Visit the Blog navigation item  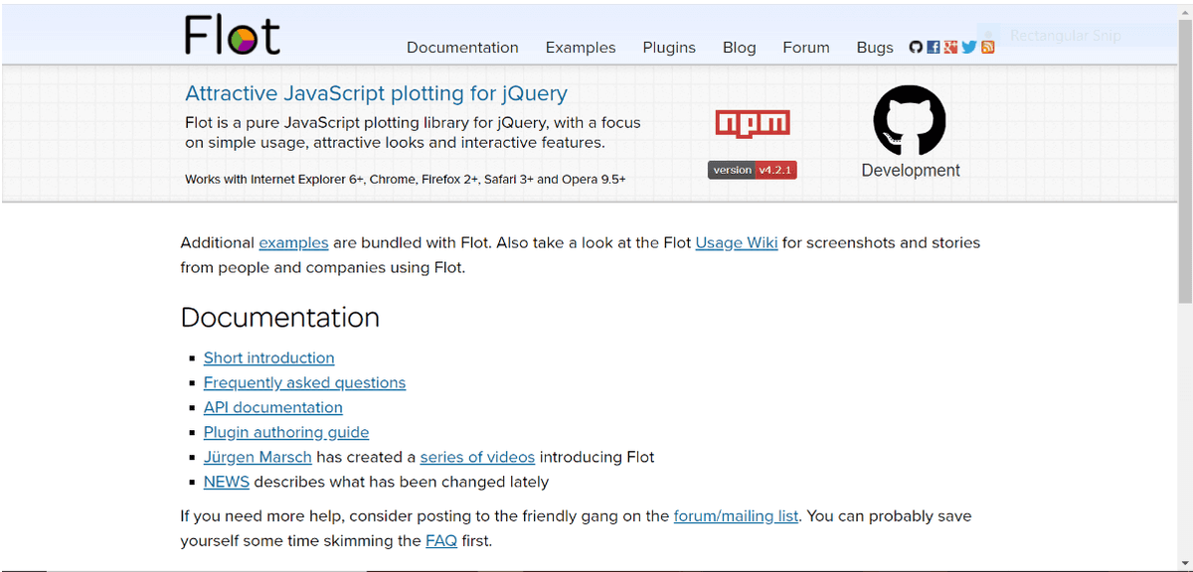point(739,48)
